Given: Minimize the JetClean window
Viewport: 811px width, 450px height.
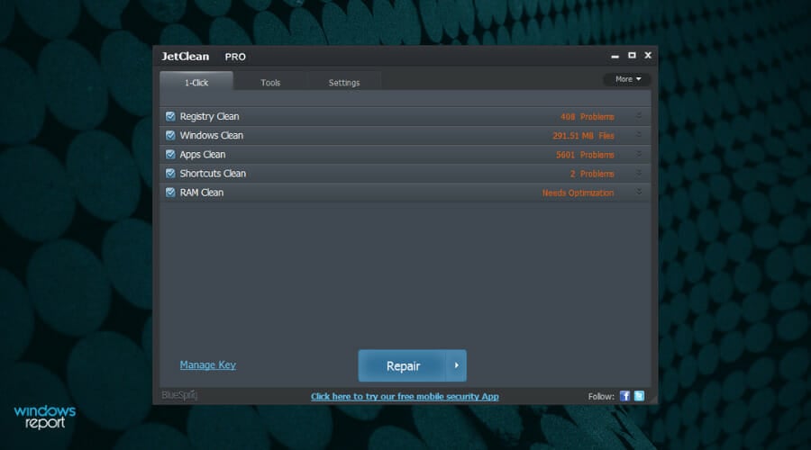Looking at the screenshot, I should click(x=615, y=56).
